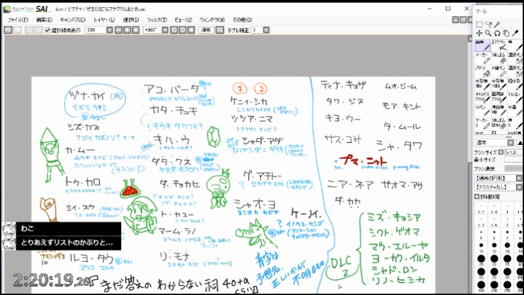Open the 編集(E) menu

pos(44,20)
